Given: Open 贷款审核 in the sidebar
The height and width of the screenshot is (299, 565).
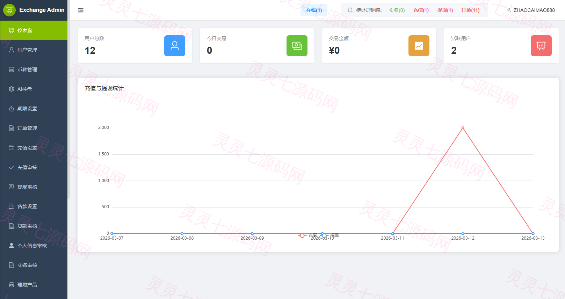Looking at the screenshot, I should pyautogui.click(x=34, y=226).
